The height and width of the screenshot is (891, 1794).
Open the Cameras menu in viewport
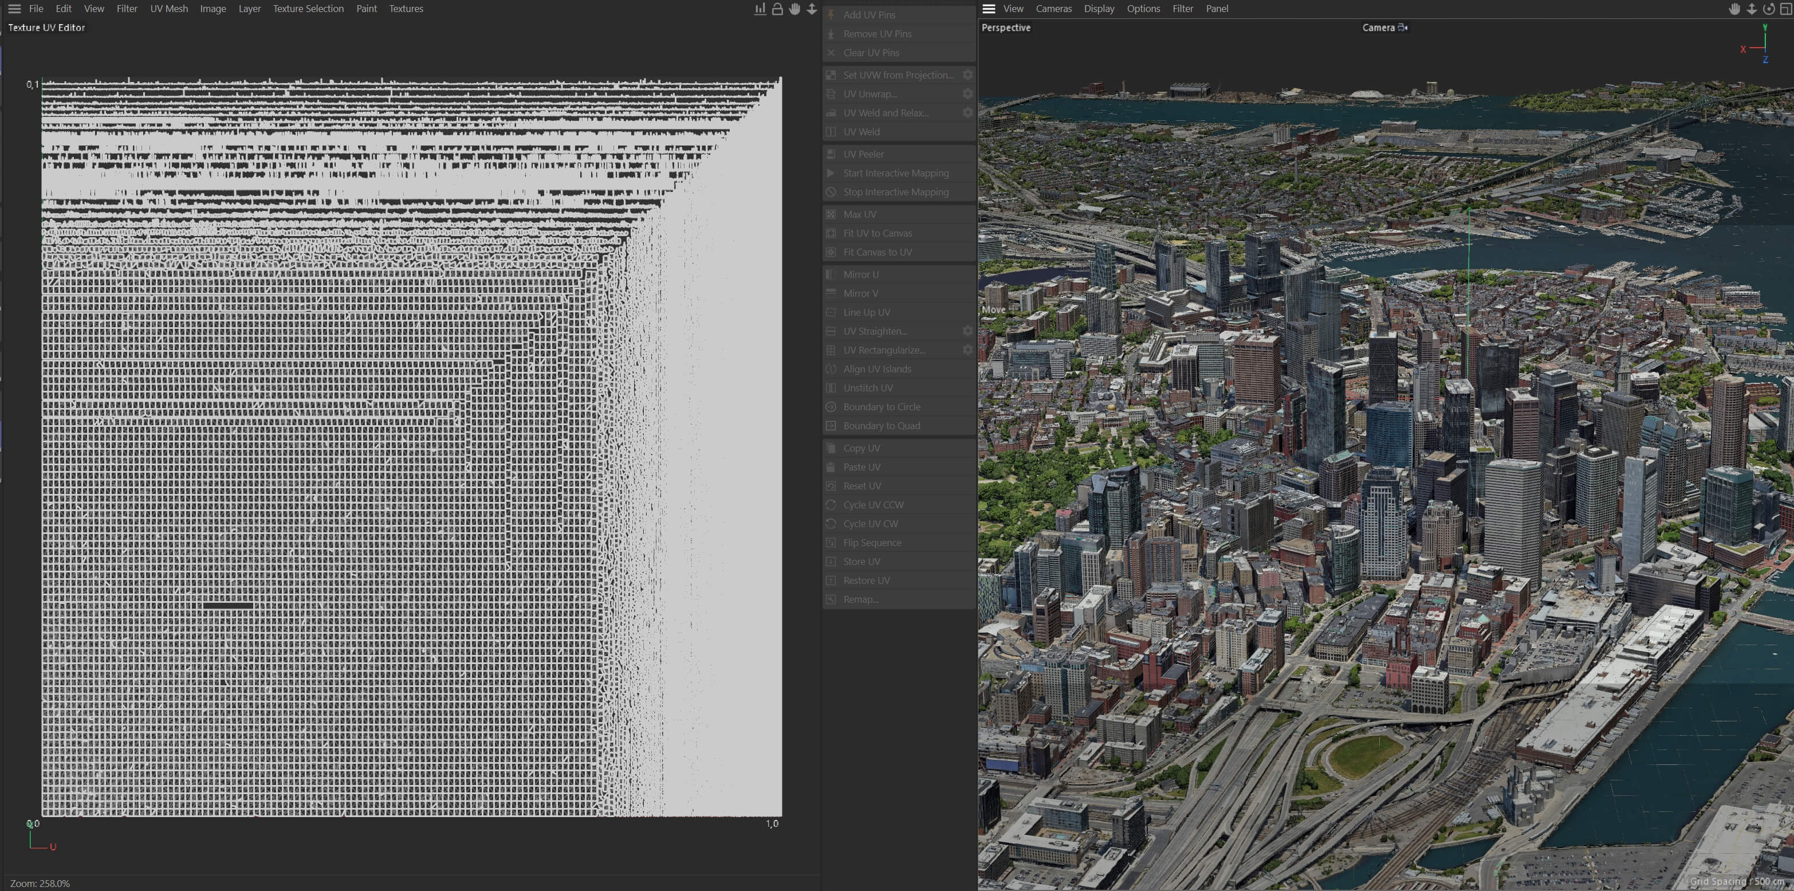(1054, 9)
